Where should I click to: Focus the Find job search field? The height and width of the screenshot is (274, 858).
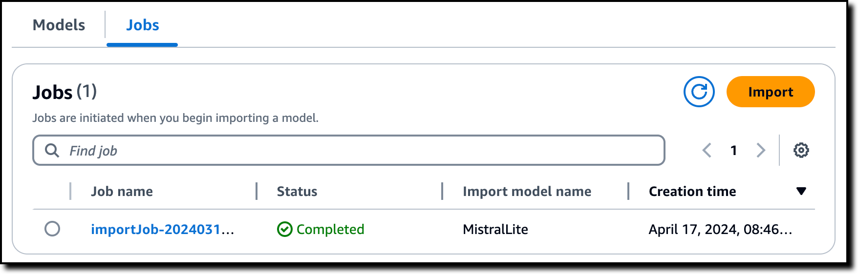click(348, 150)
